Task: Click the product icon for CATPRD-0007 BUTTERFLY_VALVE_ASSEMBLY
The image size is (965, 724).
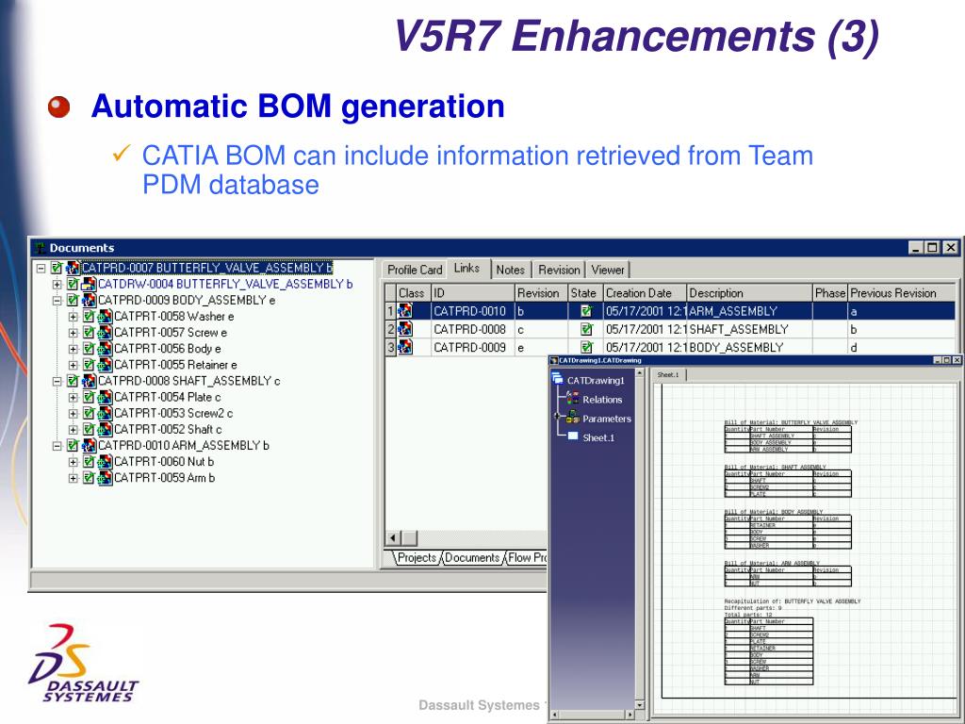Action: (74, 269)
